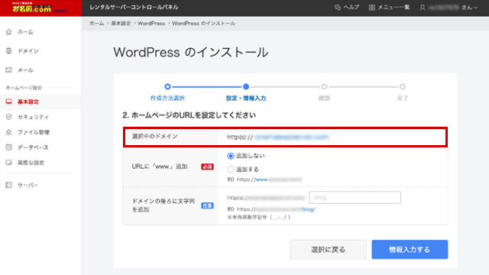Open メール in the sidebar menu
This screenshot has width=489, height=275.
point(25,70)
